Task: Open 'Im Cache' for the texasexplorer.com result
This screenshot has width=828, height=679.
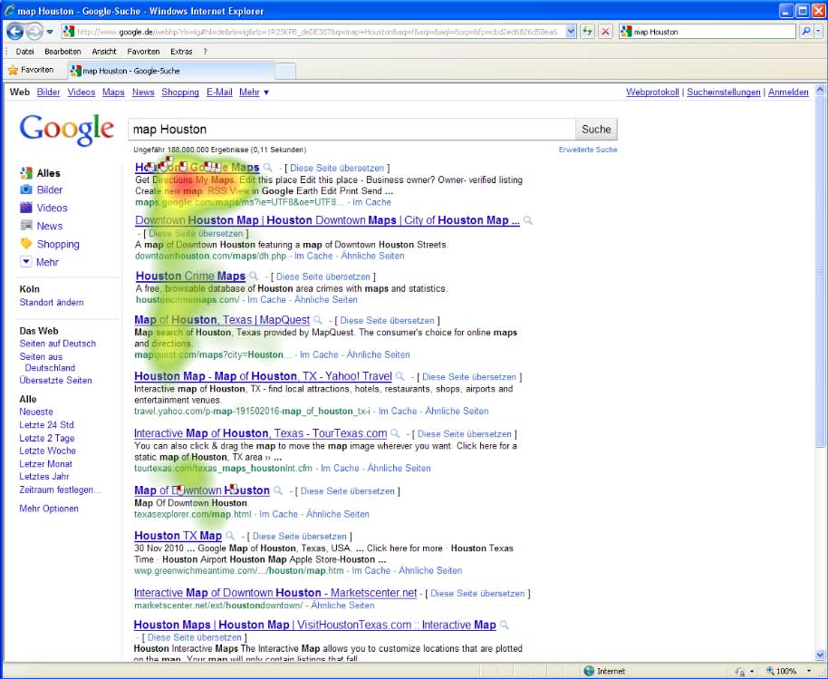Action: tap(278, 514)
